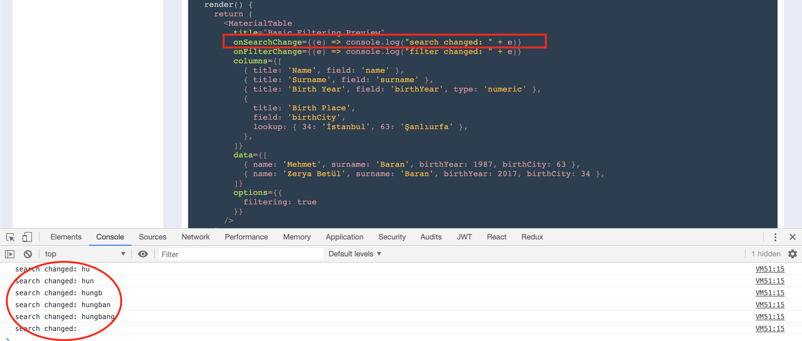The width and height of the screenshot is (802, 341).
Task: Open the React devtools tab
Action: [496, 237]
